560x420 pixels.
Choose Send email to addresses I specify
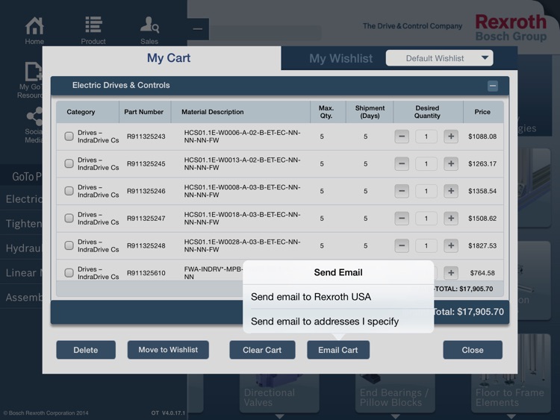[338, 322]
